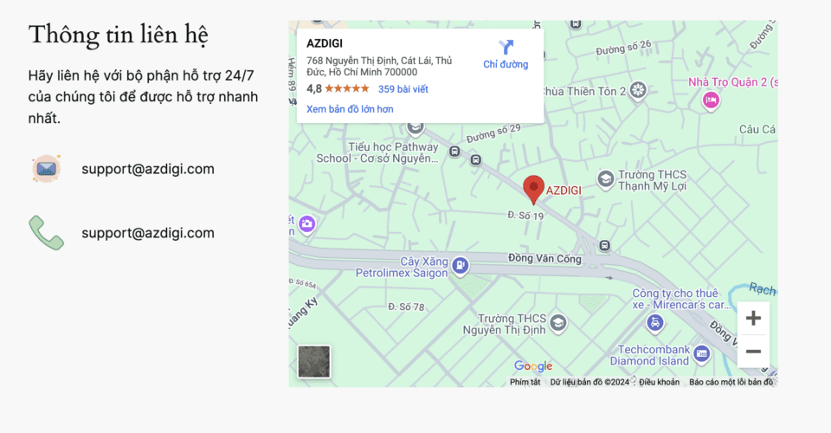This screenshot has width=831, height=433.
Task: Open 'Phím tắt' keyboard shortcuts
Action: click(525, 382)
